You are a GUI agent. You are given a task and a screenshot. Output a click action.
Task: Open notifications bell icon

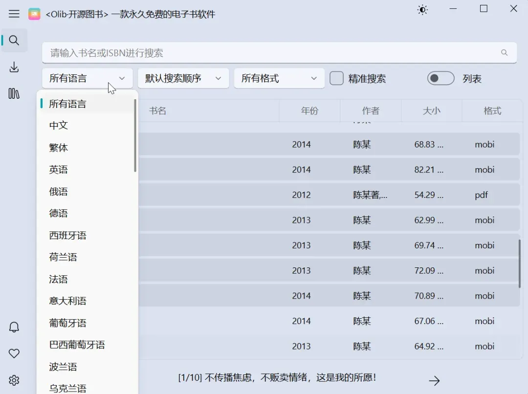14,327
